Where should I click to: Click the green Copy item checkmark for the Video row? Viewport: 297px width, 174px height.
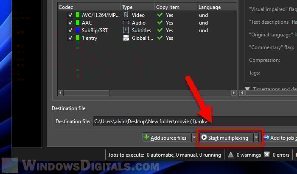(x=160, y=15)
